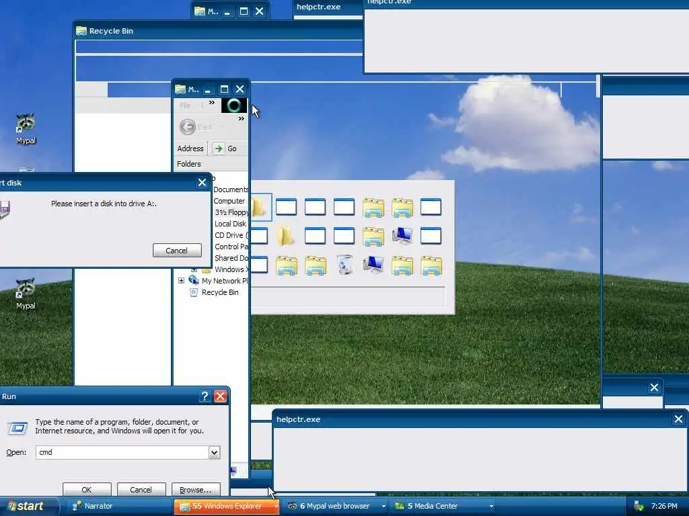Close the bottom helpctr.exe window
The image size is (689, 516).
click(678, 419)
